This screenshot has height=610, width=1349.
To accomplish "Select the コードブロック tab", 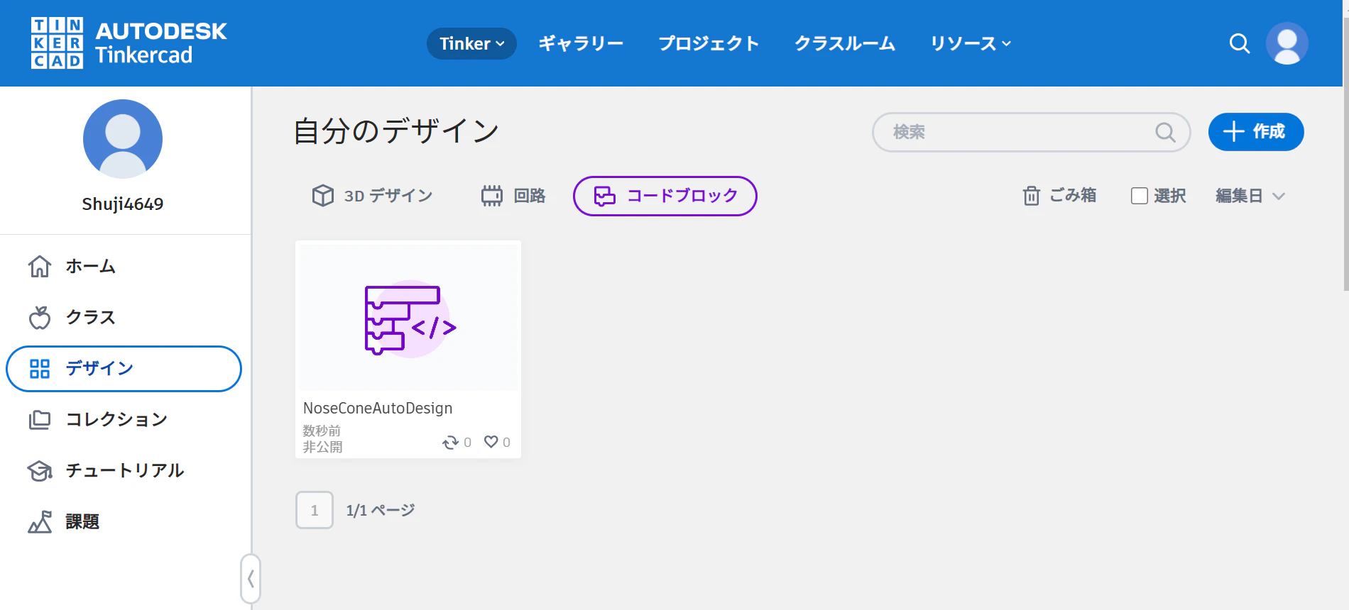I will (x=665, y=196).
